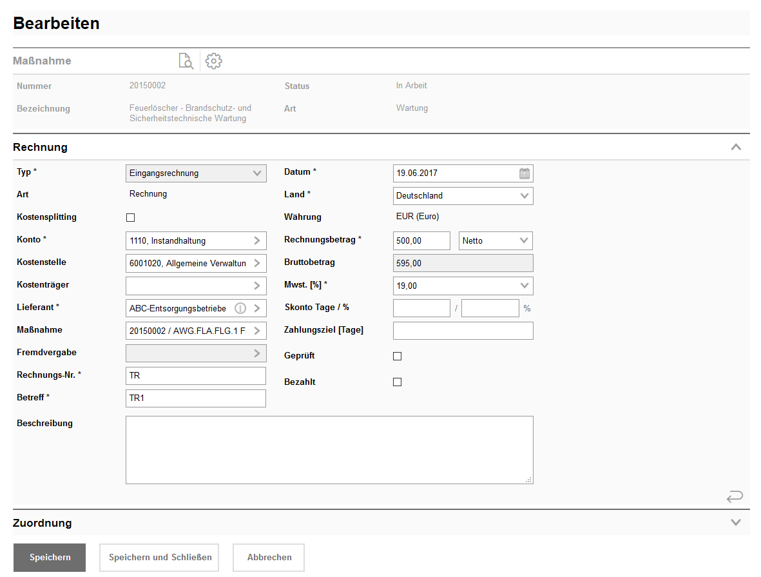The image size is (761, 577).
Task: Open the calendar picker in Datum field
Action: (x=525, y=173)
